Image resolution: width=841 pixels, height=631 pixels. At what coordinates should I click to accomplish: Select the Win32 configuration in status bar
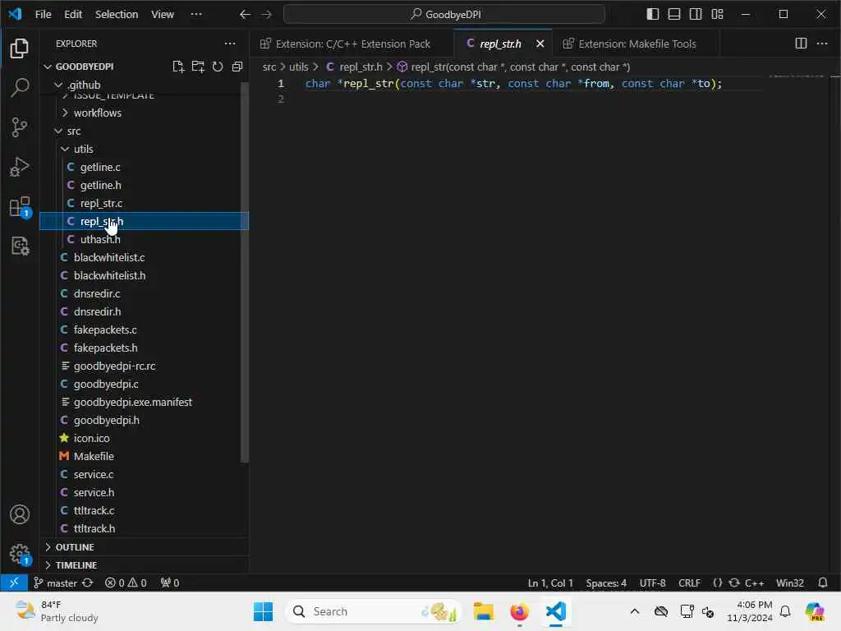789,583
